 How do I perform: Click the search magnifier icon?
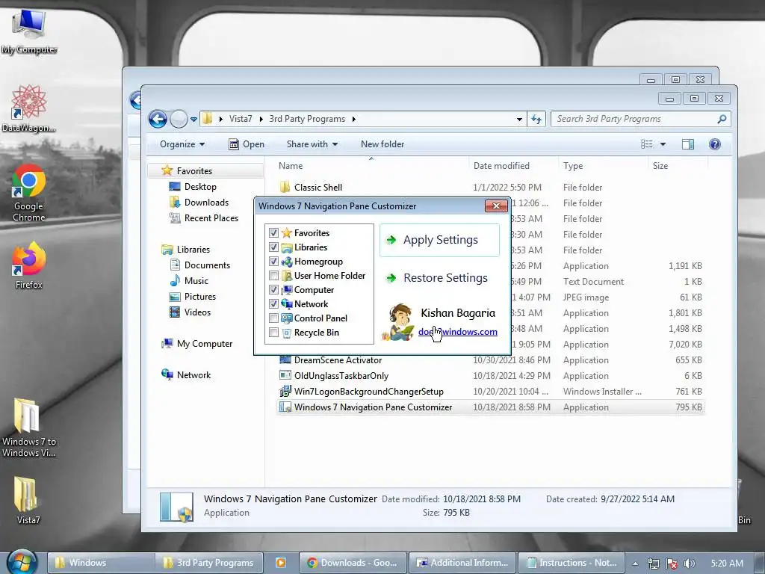[x=722, y=119]
